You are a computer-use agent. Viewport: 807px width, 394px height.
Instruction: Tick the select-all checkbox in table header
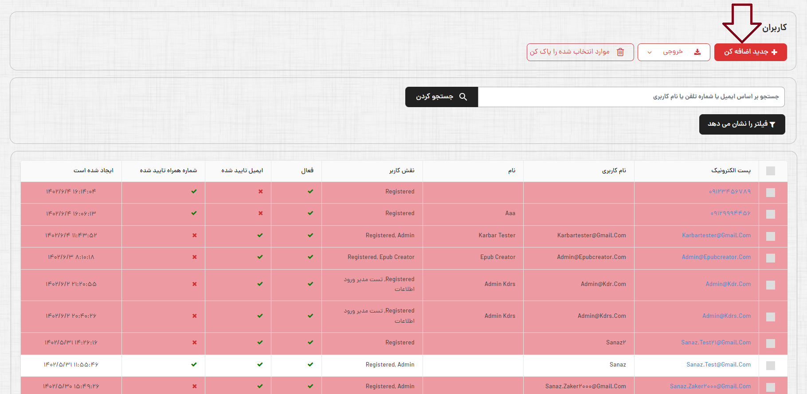(x=771, y=171)
